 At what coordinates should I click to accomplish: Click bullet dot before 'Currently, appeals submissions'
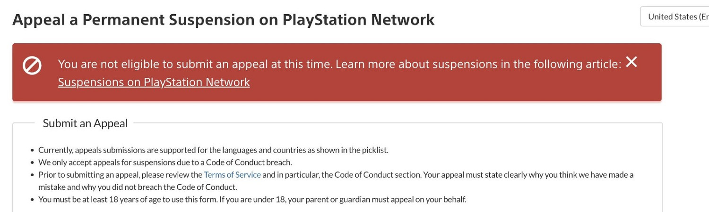[x=32, y=151]
